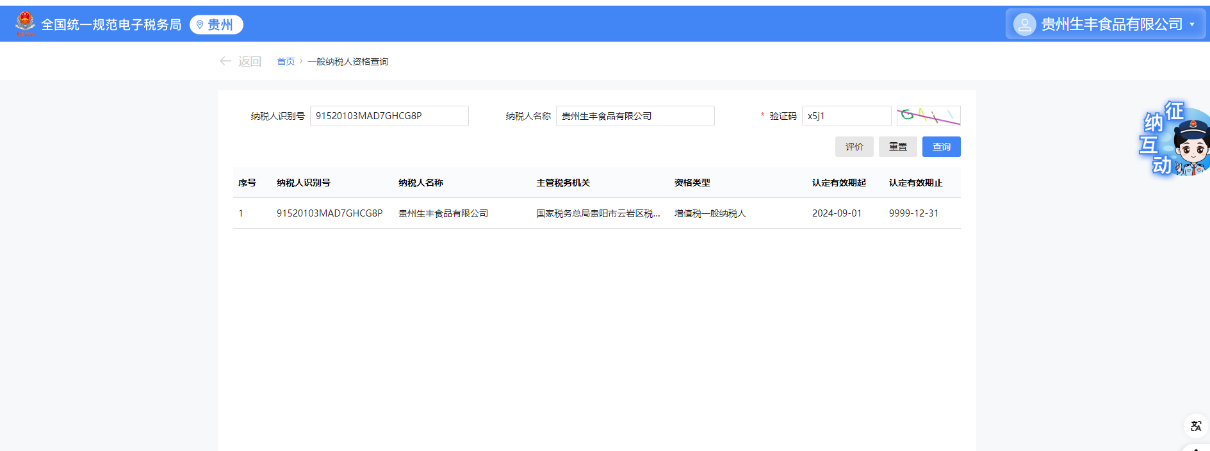
Task: Click the back arrow icon next to 返回
Action: click(225, 61)
